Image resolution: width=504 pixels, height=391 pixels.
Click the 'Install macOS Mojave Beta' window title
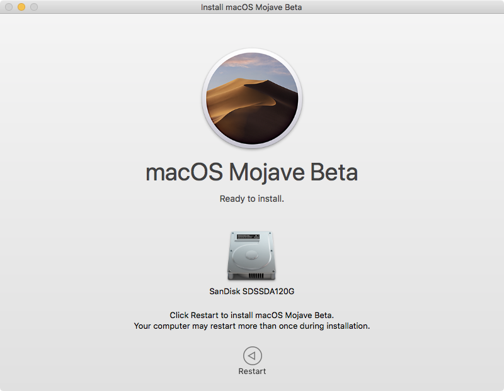251,7
